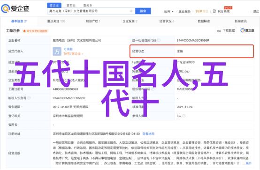Open the 应用 dropdown menu
Screen dimensions: 260x170
(168, 11)
